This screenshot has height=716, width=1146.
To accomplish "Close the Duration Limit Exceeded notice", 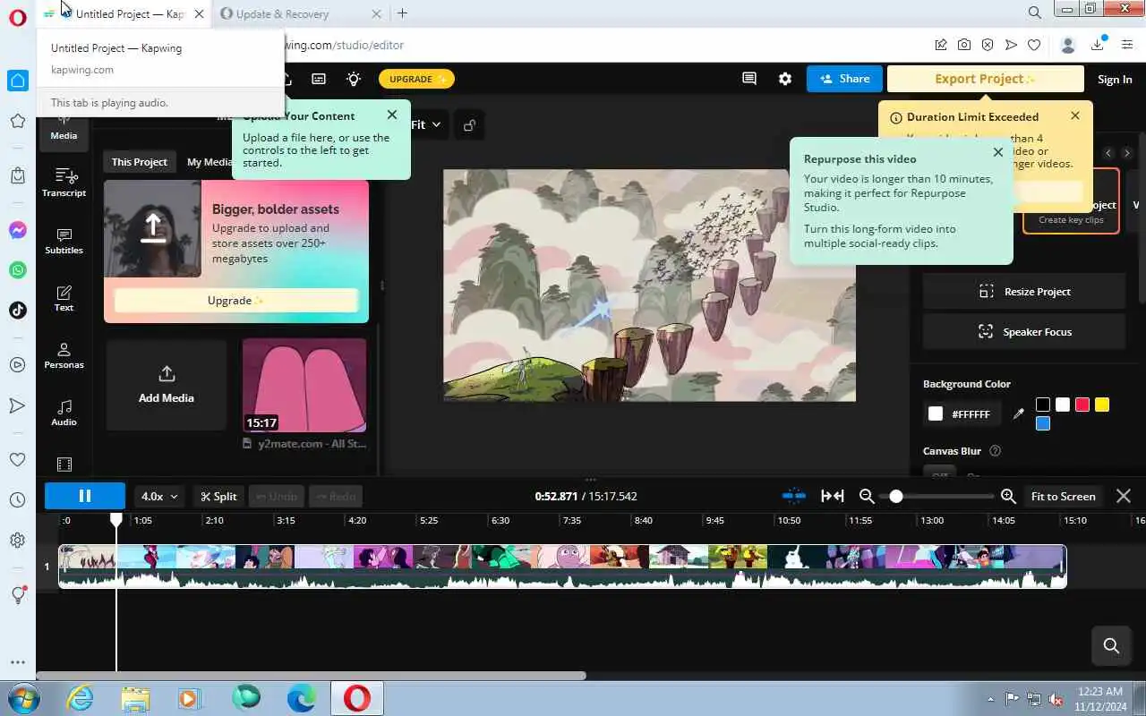I will [x=1075, y=115].
